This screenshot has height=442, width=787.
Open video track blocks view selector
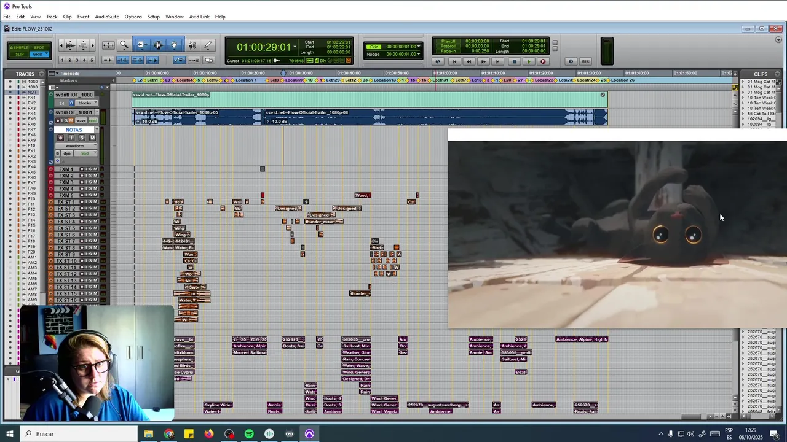coord(86,103)
